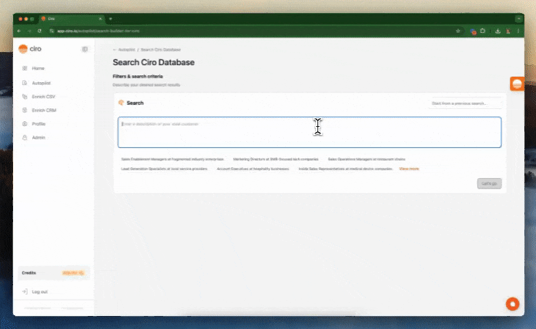Focus the ideal customer description text box

tap(309, 132)
